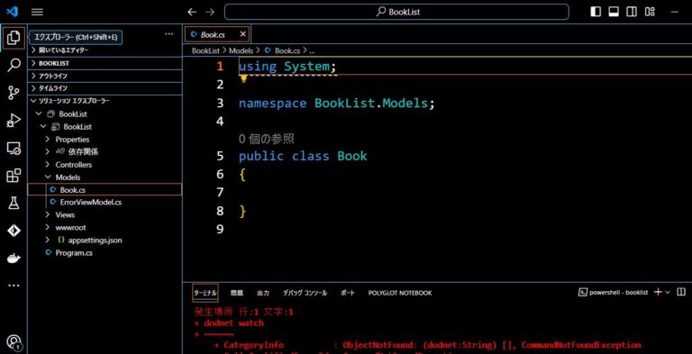Toggle the bottom panel layout button
Screen dimensions: 692x354
pos(614,12)
